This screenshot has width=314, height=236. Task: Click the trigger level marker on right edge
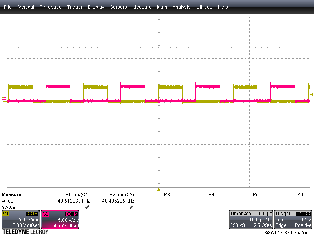pyautogui.click(x=312, y=94)
